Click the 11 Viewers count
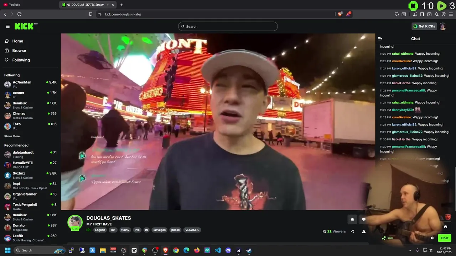Image resolution: width=456 pixels, height=256 pixels. (334, 231)
